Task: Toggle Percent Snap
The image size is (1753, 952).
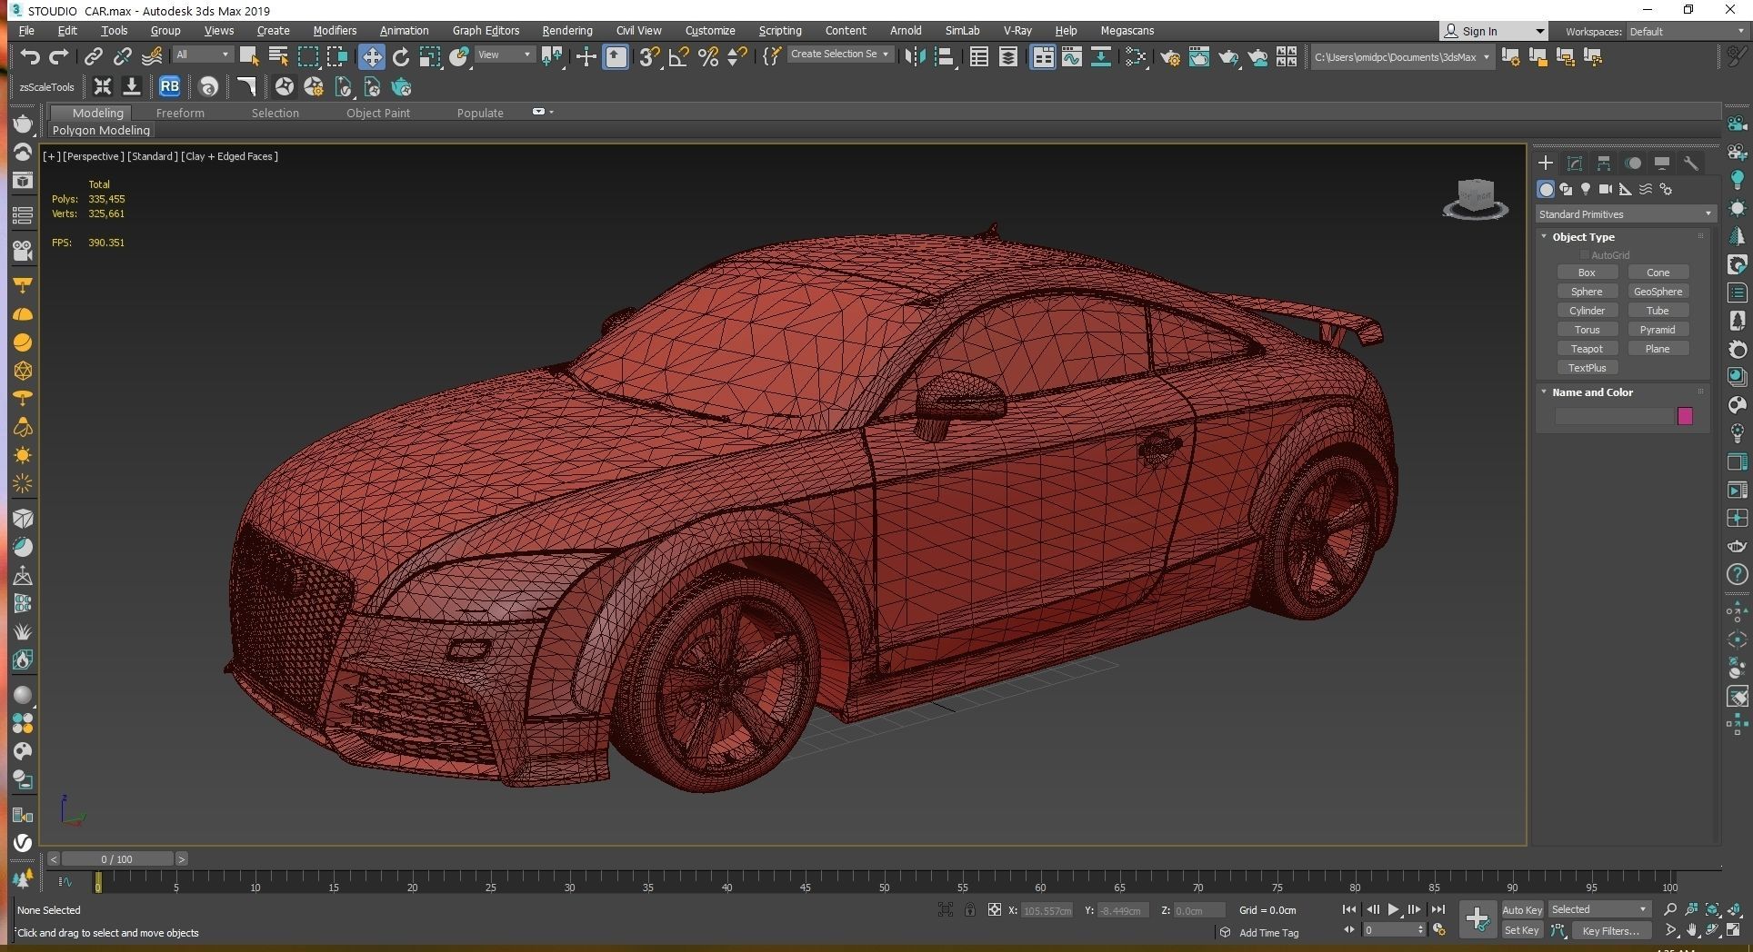Action: pyautogui.click(x=708, y=57)
